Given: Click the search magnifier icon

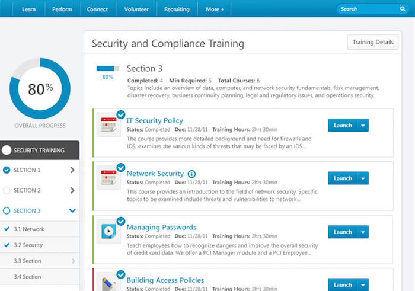Looking at the screenshot, I should 403,9.
